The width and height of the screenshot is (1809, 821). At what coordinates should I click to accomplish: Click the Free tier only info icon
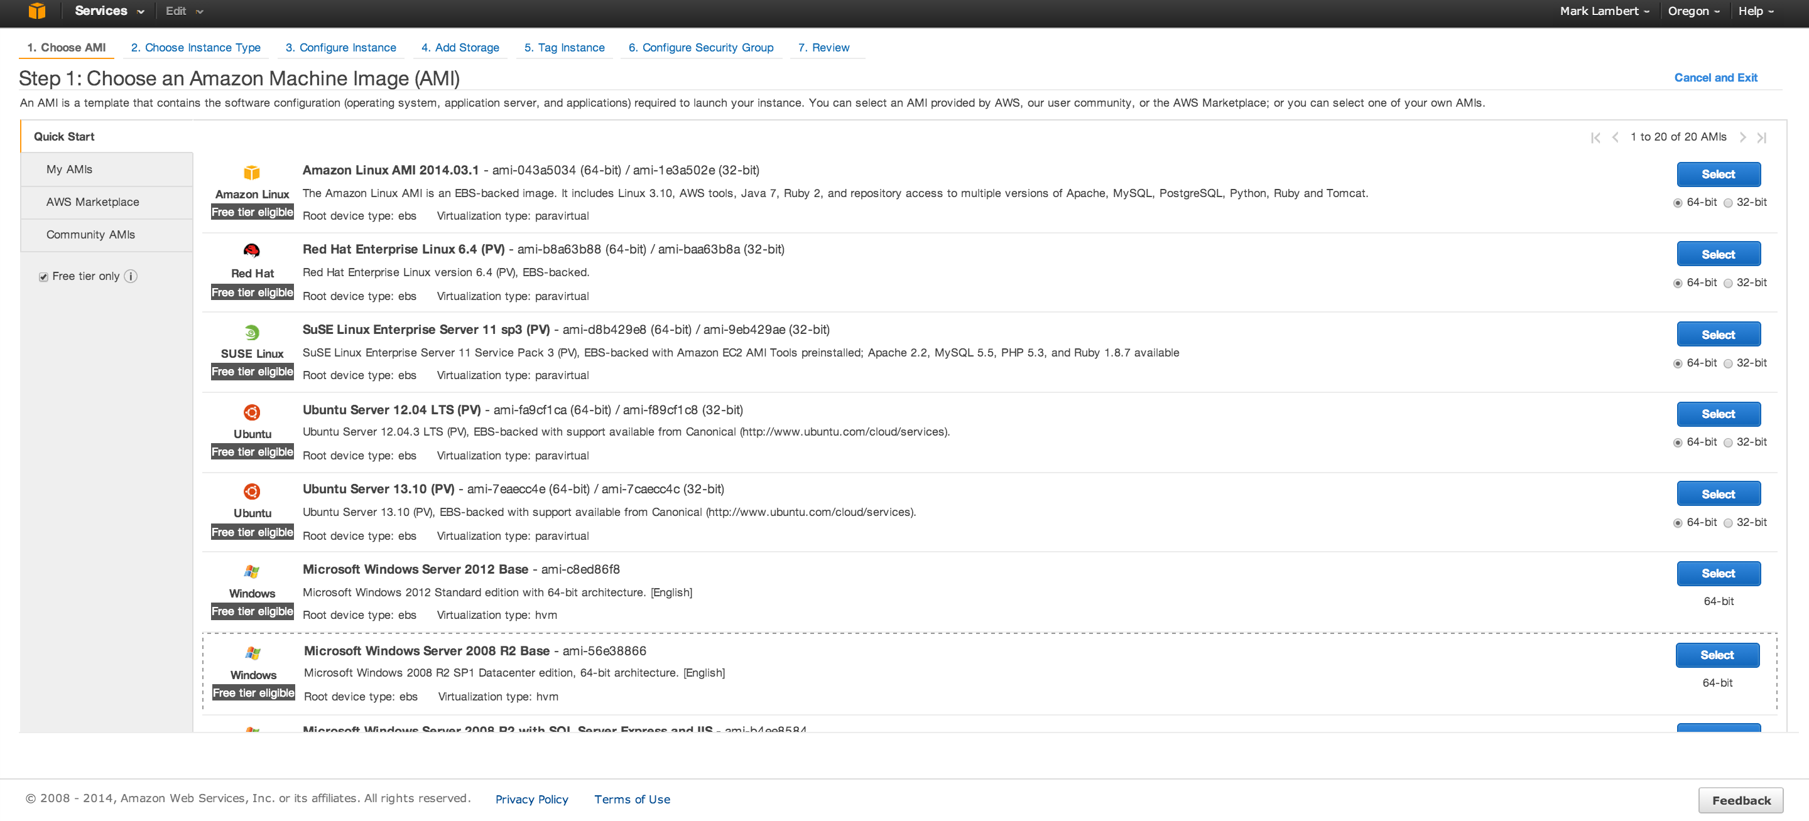(x=131, y=276)
